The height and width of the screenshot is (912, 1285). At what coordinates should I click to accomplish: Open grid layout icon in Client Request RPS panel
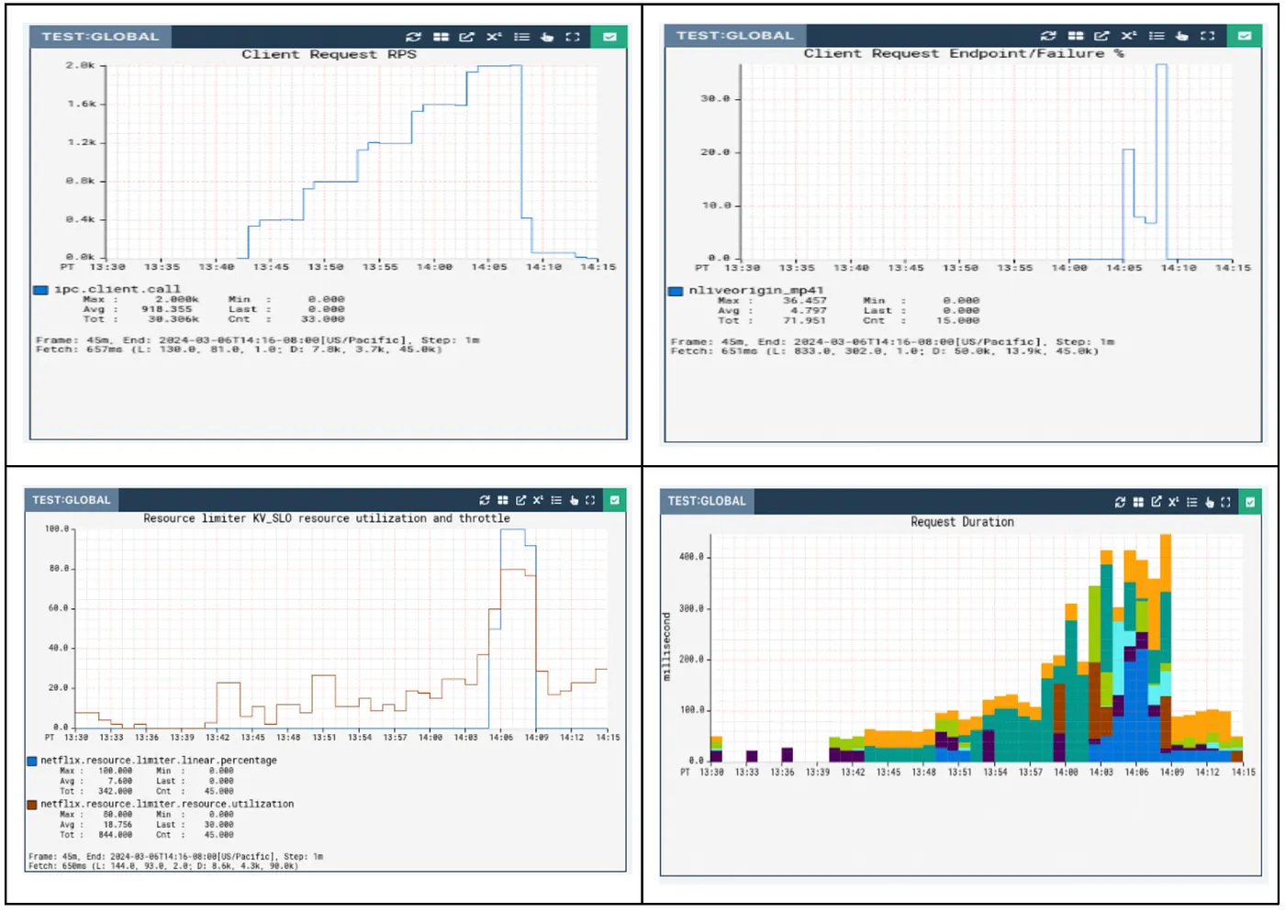[441, 37]
